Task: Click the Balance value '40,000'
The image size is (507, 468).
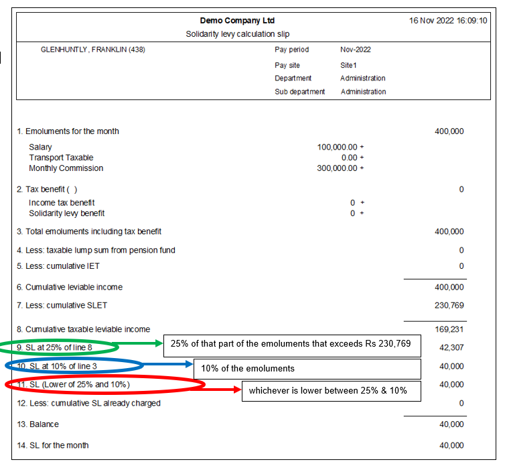Action: point(451,424)
